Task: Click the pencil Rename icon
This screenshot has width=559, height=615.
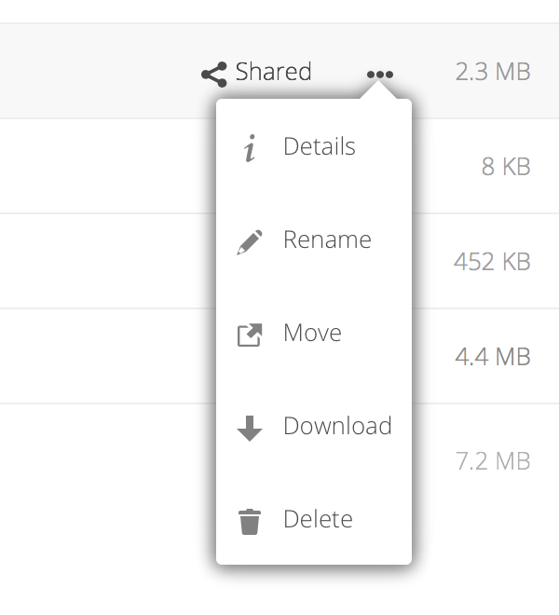Action: click(x=249, y=241)
